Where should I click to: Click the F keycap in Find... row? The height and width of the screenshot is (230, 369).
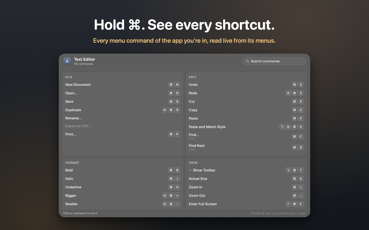[301, 136]
